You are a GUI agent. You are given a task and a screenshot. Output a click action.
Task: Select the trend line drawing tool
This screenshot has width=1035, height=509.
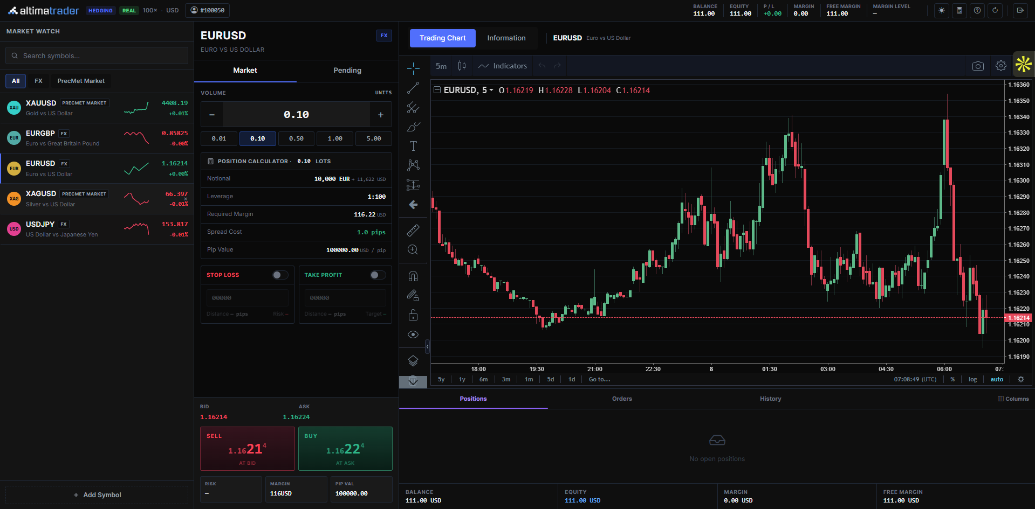click(x=413, y=88)
